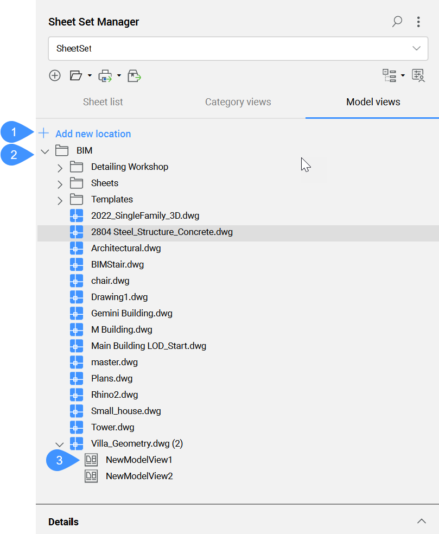Switch to the Category views tab

(x=238, y=101)
